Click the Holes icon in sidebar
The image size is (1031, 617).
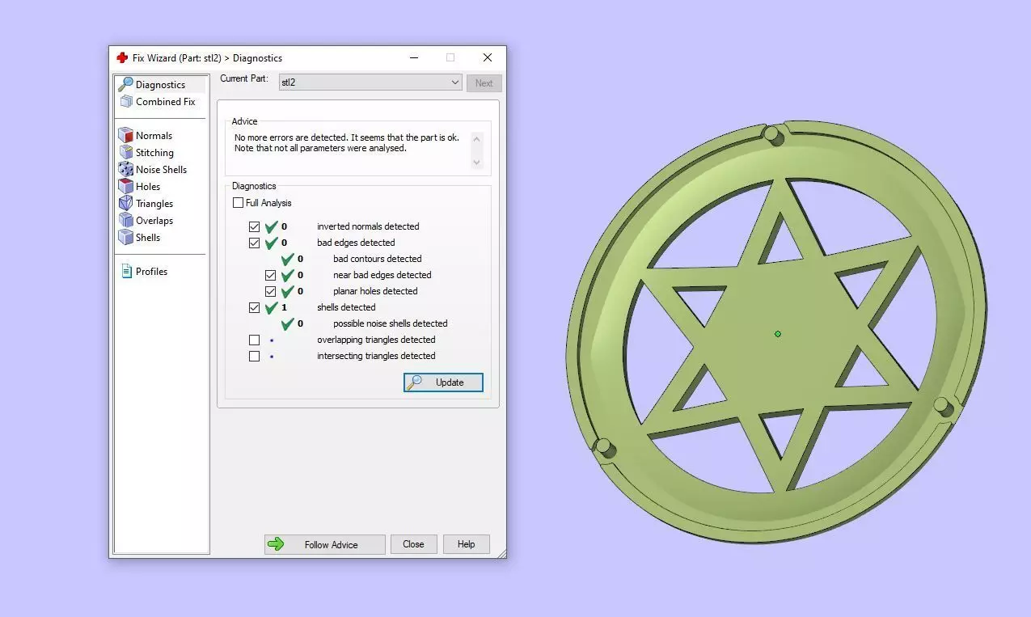(125, 187)
